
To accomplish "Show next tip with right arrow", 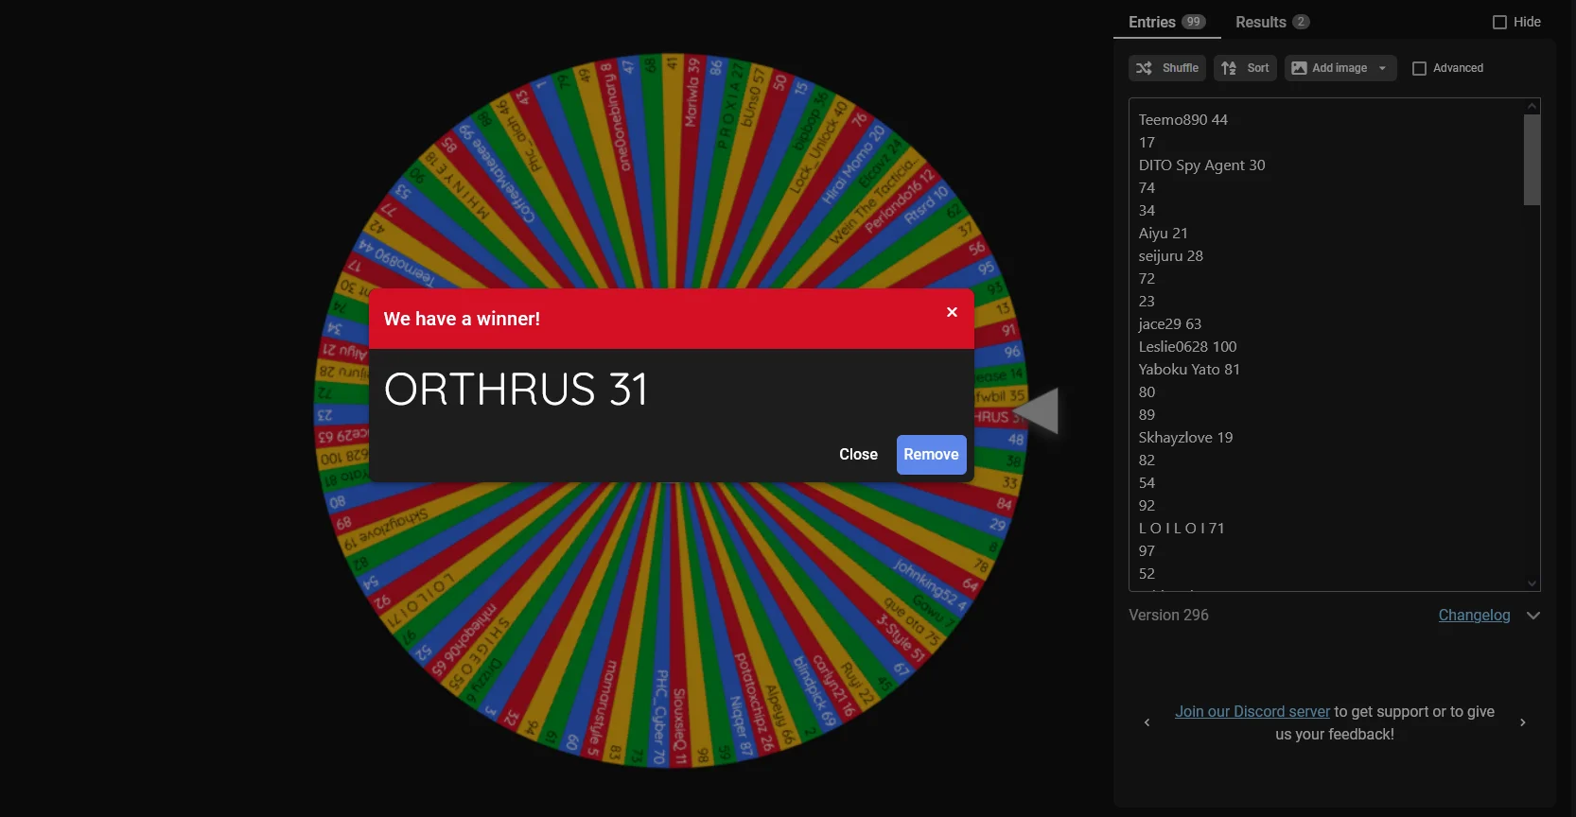I will [x=1522, y=722].
